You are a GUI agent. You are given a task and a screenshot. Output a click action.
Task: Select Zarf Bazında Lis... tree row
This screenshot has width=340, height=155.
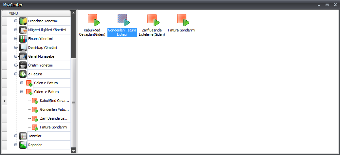(54, 118)
